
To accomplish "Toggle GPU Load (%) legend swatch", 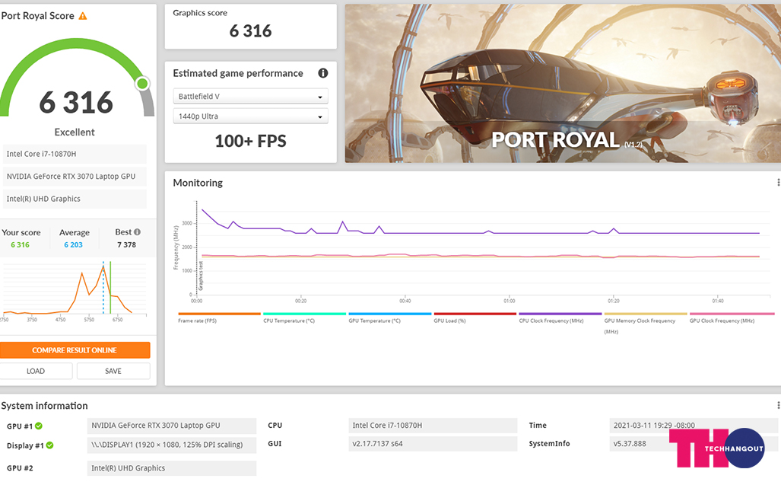I will (475, 314).
